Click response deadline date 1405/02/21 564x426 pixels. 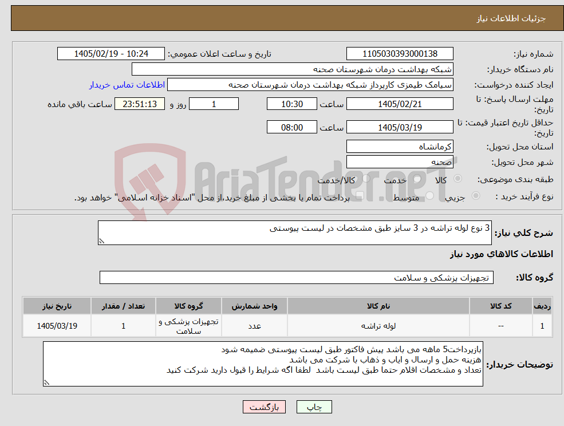coord(400,104)
